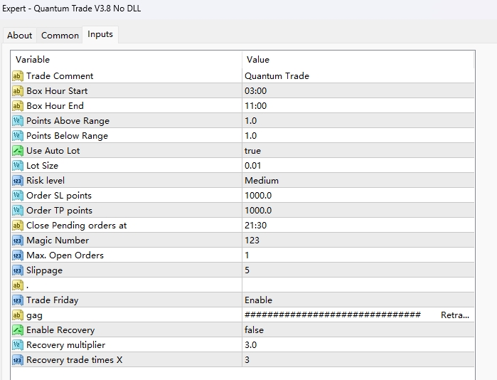Toggle the Enable Recovery false value

click(x=254, y=330)
